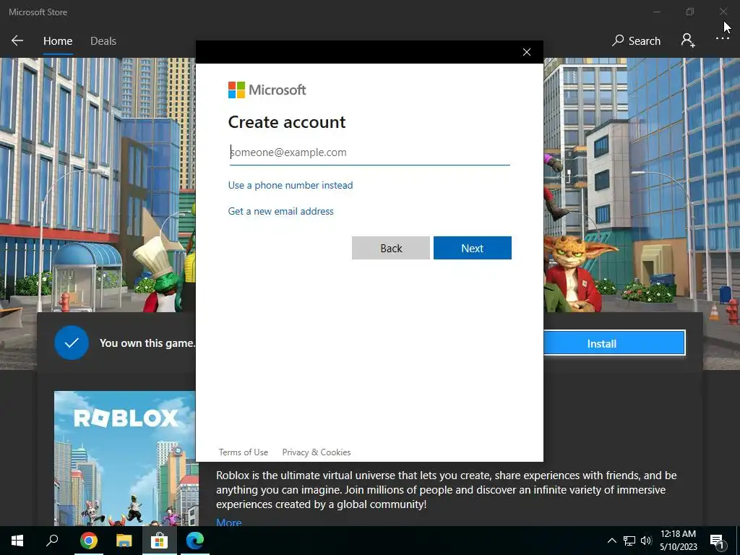Go back with the Store back arrow
This screenshot has height=555, width=740.
[17, 40]
